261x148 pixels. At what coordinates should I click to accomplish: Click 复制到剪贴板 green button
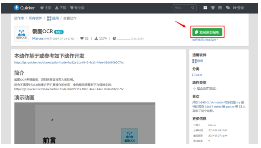pos(207,32)
